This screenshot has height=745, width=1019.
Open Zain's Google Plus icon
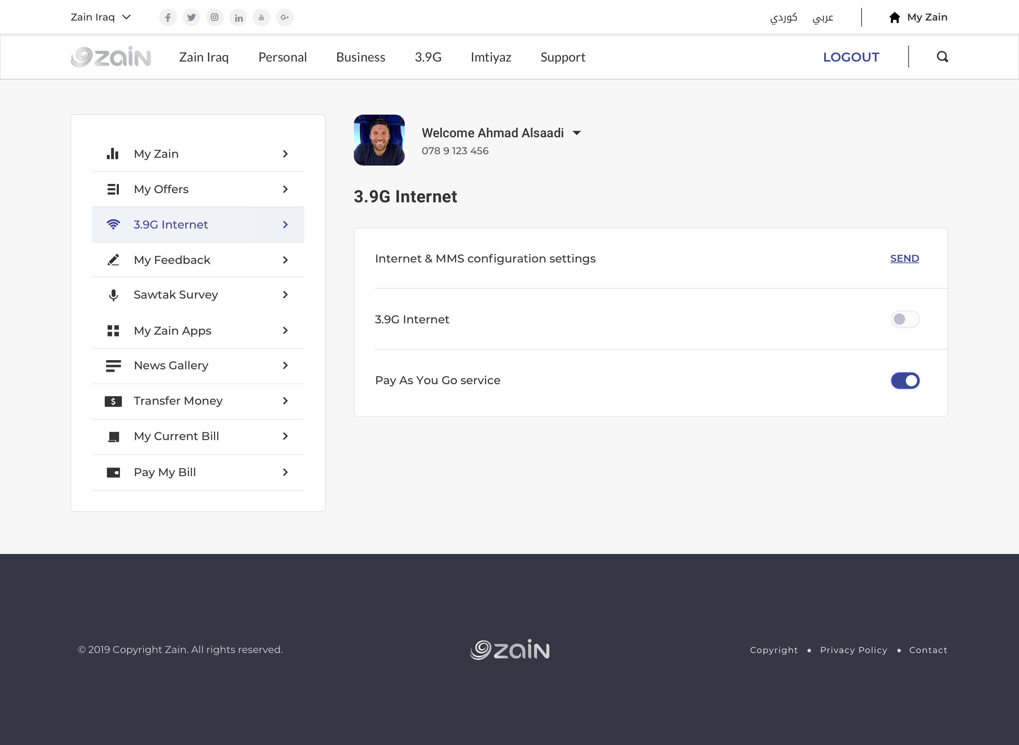284,18
